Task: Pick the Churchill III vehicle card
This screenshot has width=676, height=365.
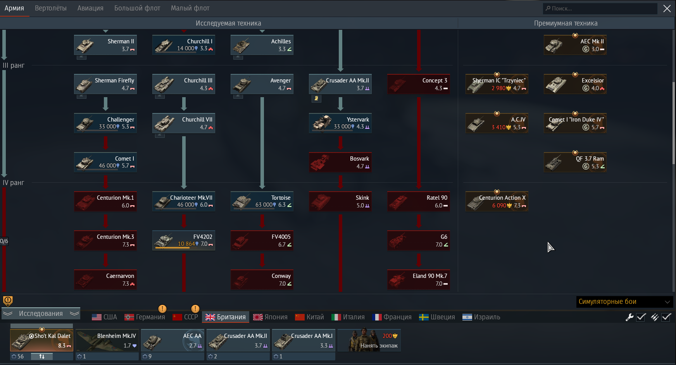Action: pyautogui.click(x=184, y=84)
